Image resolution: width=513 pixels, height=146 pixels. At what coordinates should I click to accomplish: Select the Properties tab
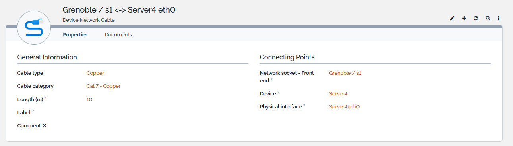pyautogui.click(x=75, y=35)
